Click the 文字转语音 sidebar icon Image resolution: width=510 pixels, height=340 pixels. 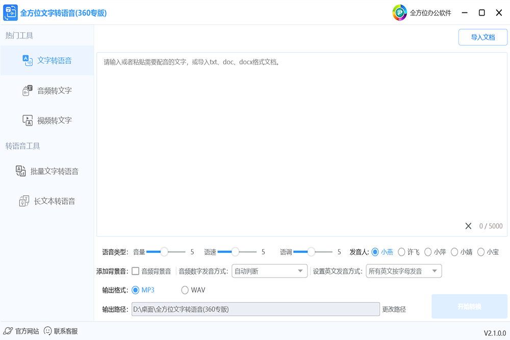tap(28, 60)
